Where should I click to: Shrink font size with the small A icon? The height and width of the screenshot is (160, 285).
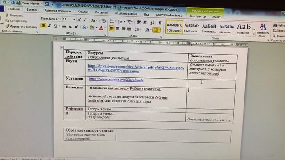pyautogui.click(x=85, y=20)
